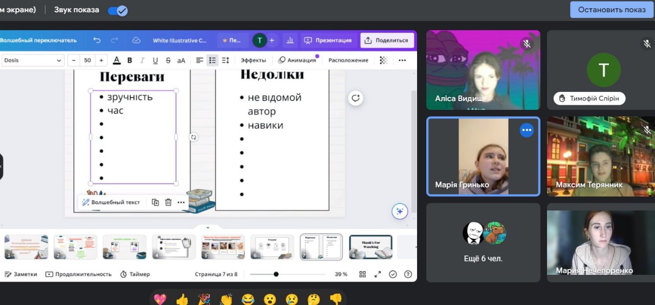The image size is (655, 305).
Task: Open the Dosis font dropdown
Action: click(33, 60)
